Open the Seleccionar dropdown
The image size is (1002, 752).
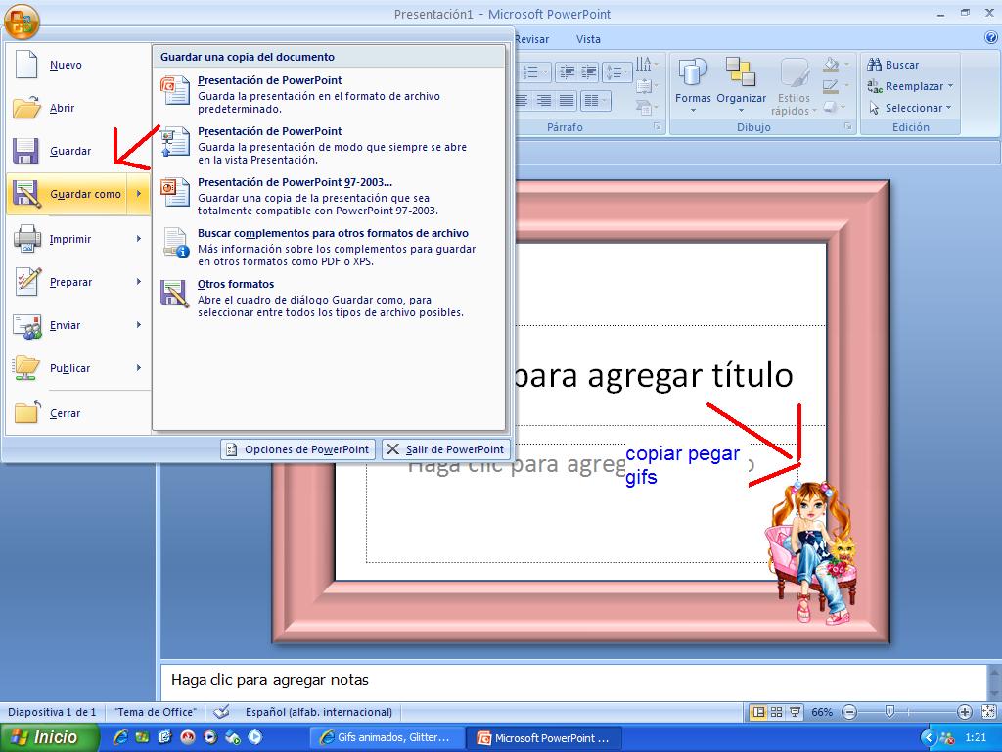tap(910, 108)
